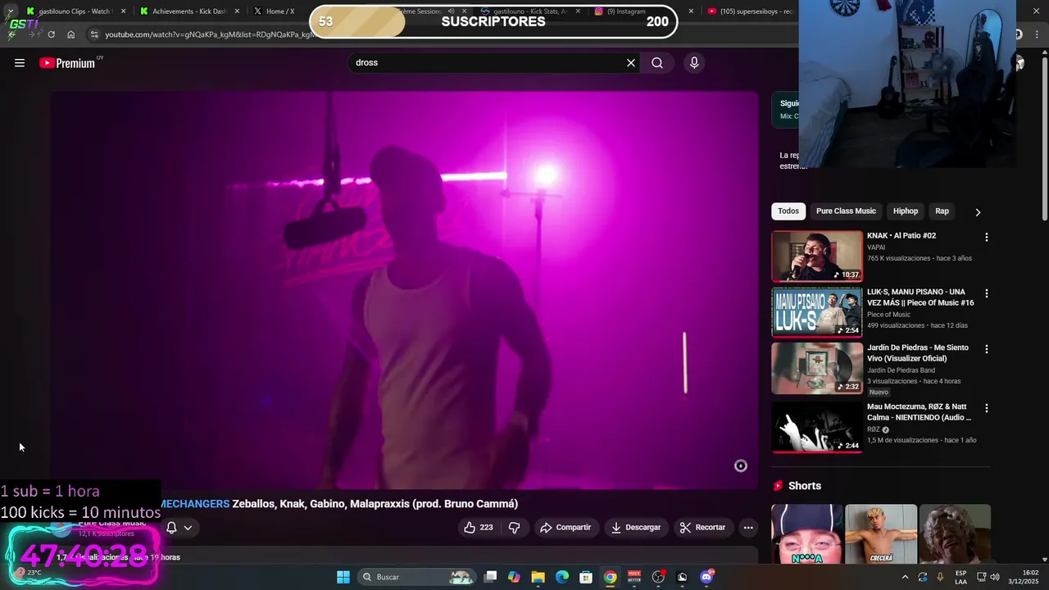The image size is (1049, 590).
Task: Like the video with 223 likes
Action: (478, 528)
